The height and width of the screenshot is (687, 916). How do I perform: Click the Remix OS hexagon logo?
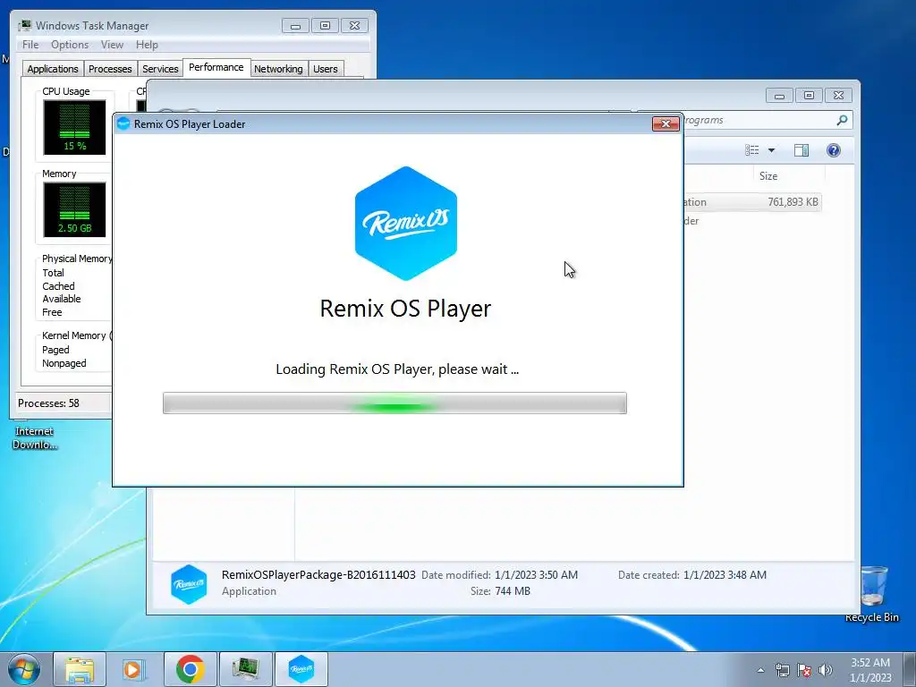click(406, 223)
